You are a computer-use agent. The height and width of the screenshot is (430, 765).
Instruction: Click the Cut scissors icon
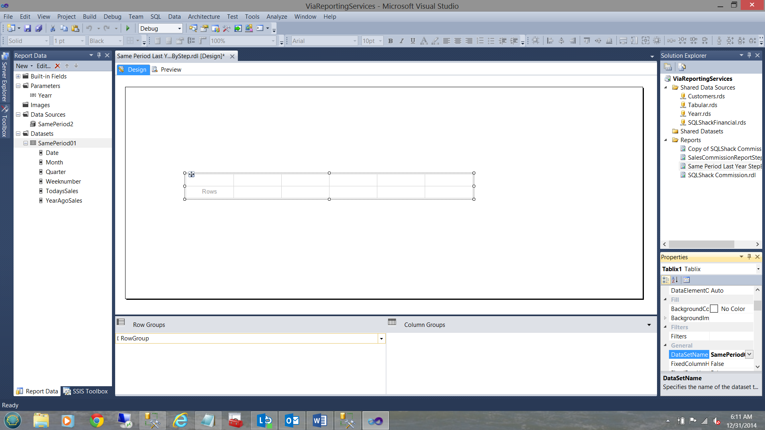pos(53,28)
